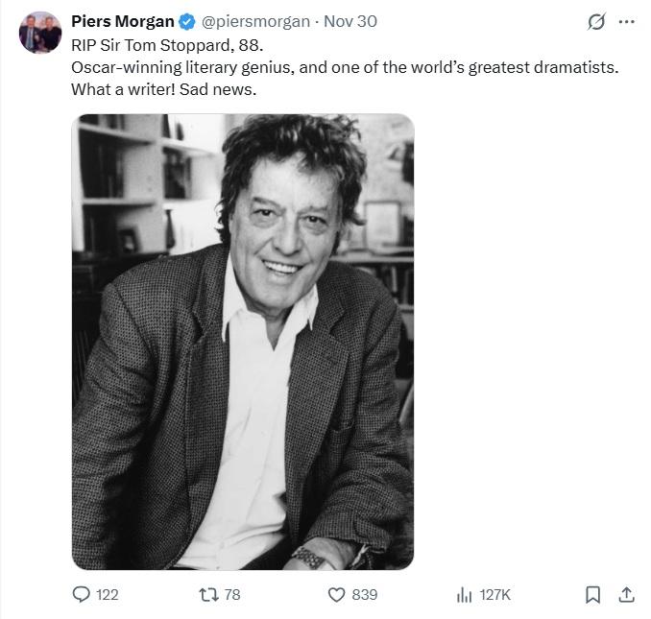Click the Grok explain-post icon
This screenshot has width=651, height=619.
tap(596, 22)
